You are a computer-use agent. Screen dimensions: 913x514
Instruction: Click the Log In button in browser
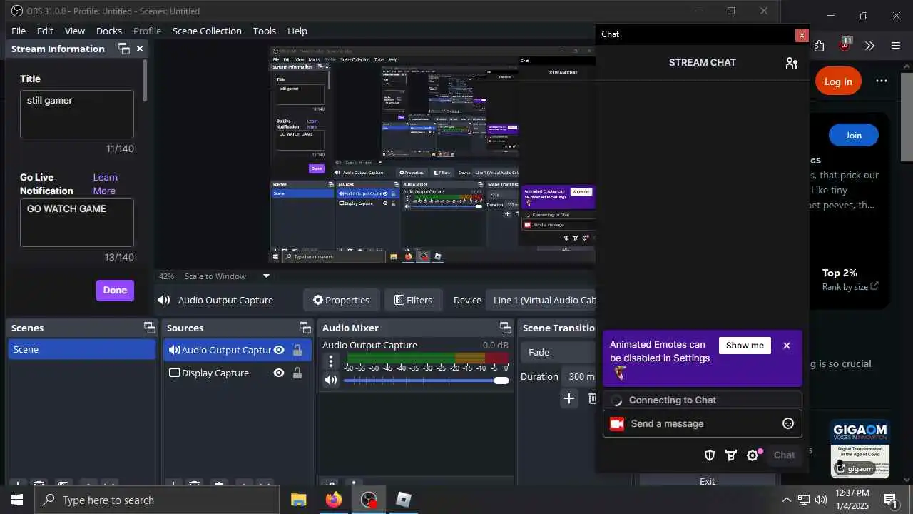(838, 81)
